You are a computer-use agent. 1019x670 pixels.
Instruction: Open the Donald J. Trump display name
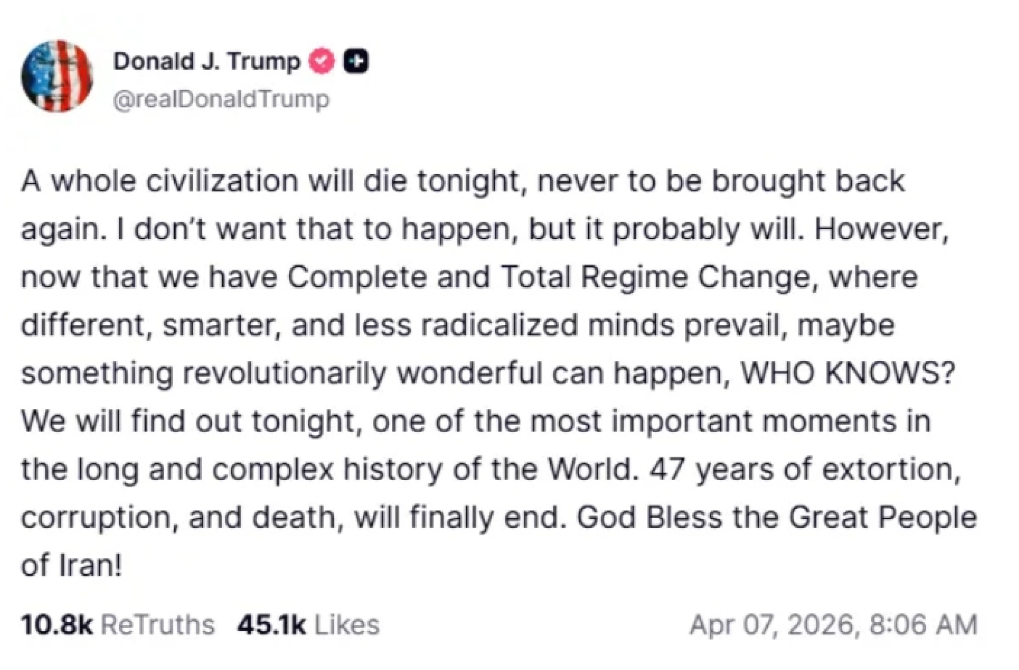(206, 62)
